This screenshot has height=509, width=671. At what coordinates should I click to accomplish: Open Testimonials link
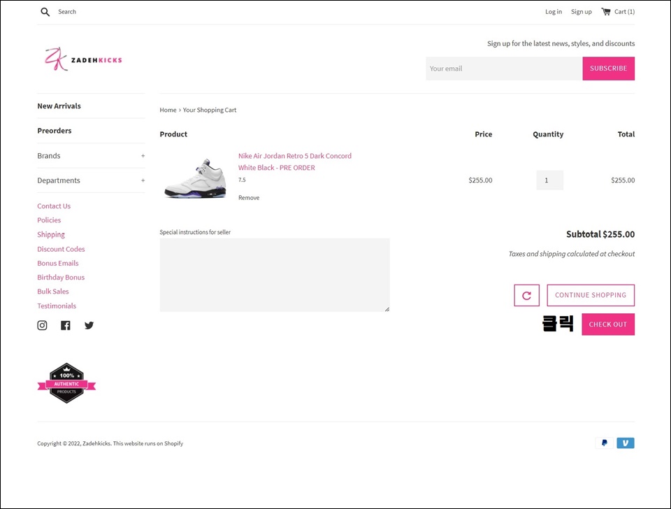pyautogui.click(x=57, y=306)
